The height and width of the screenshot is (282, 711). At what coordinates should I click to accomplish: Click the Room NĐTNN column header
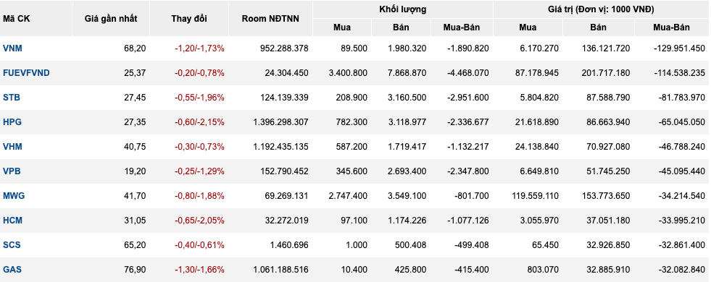click(x=270, y=19)
